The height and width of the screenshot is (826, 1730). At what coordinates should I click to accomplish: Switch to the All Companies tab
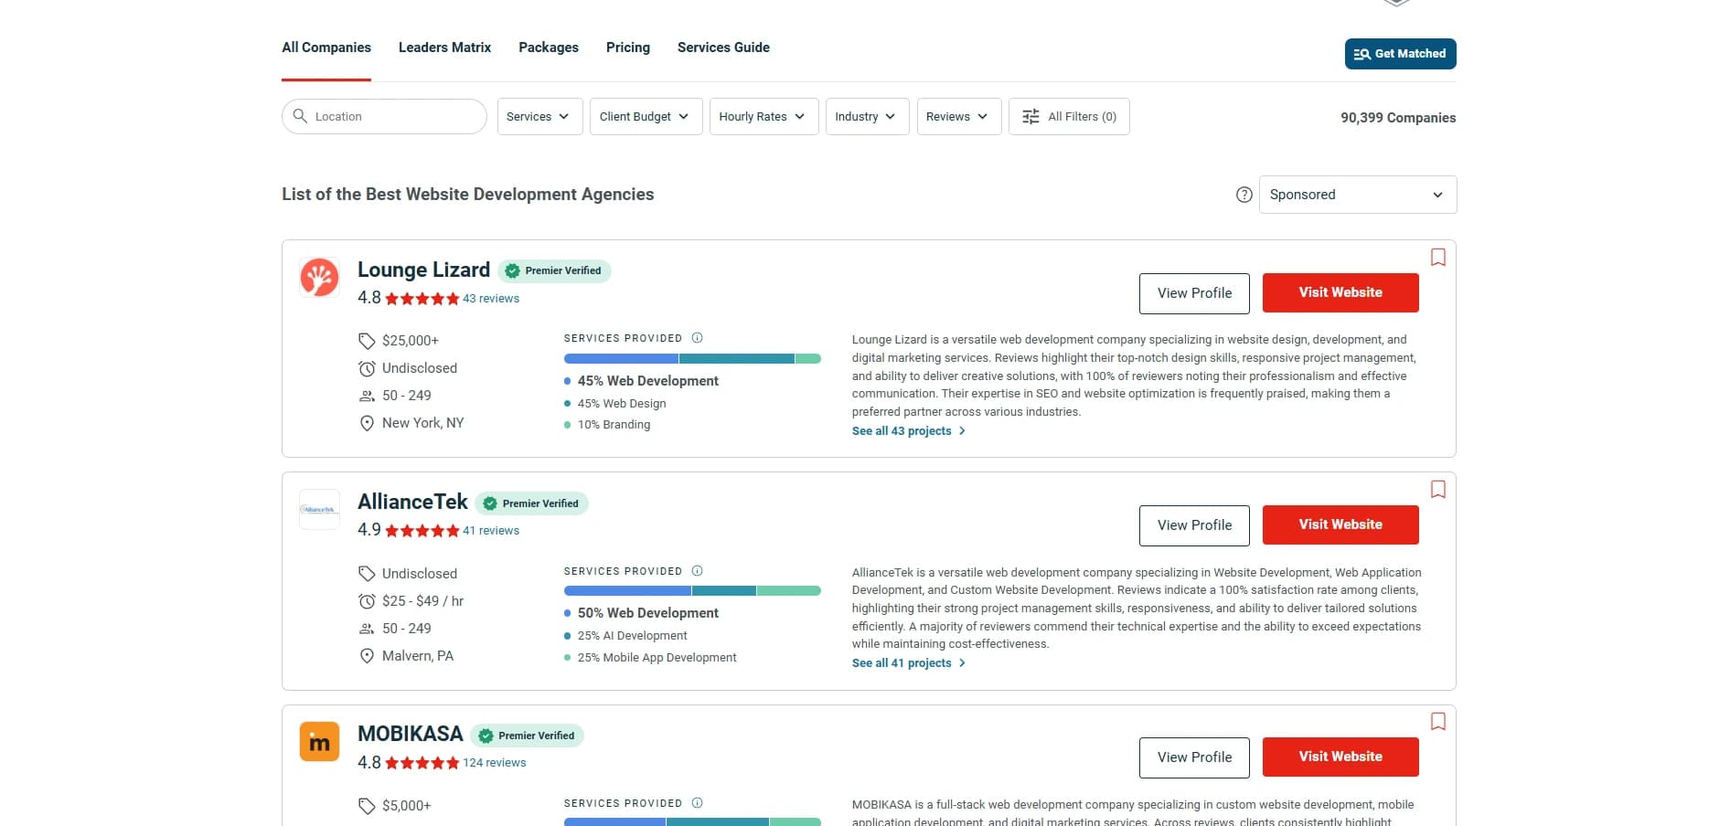point(326,48)
